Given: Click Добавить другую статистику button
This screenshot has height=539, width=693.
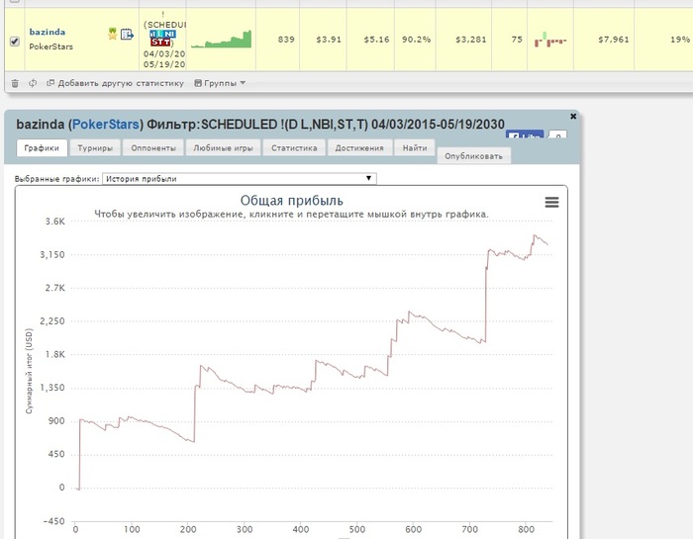Looking at the screenshot, I should 116,83.
